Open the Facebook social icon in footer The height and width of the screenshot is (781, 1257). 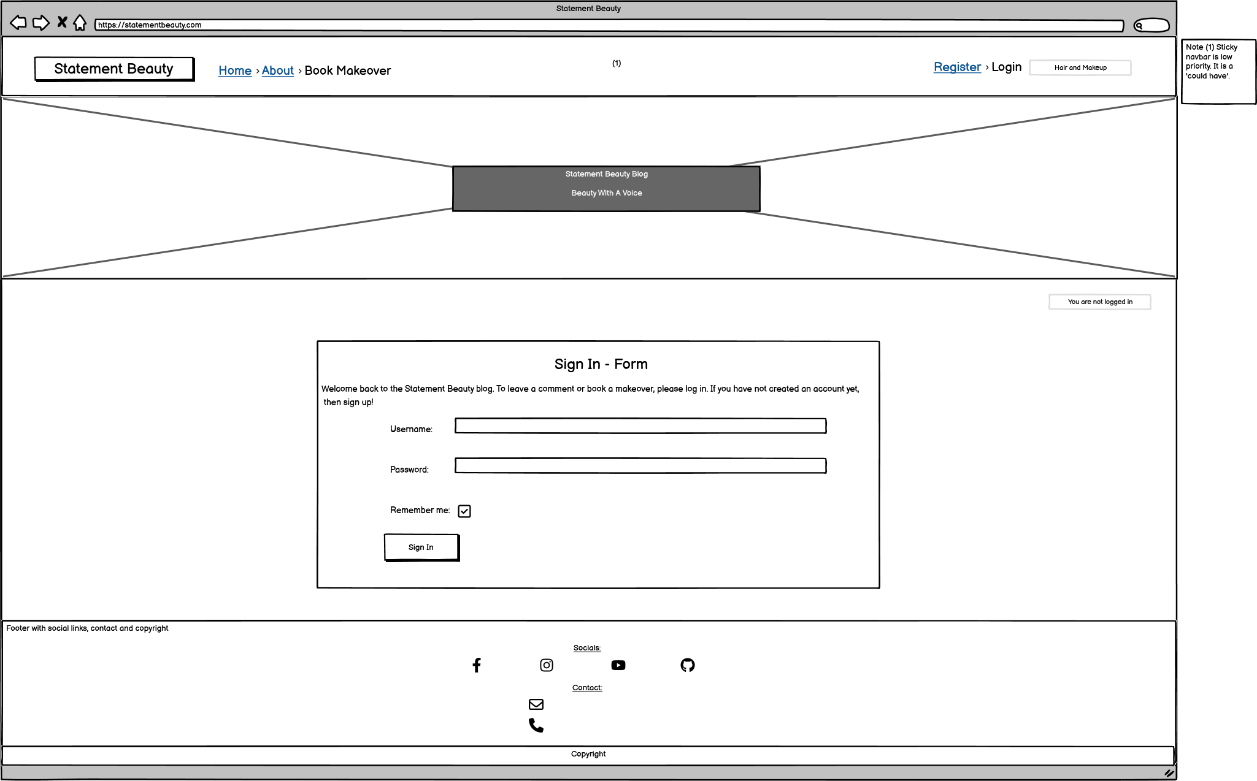477,665
